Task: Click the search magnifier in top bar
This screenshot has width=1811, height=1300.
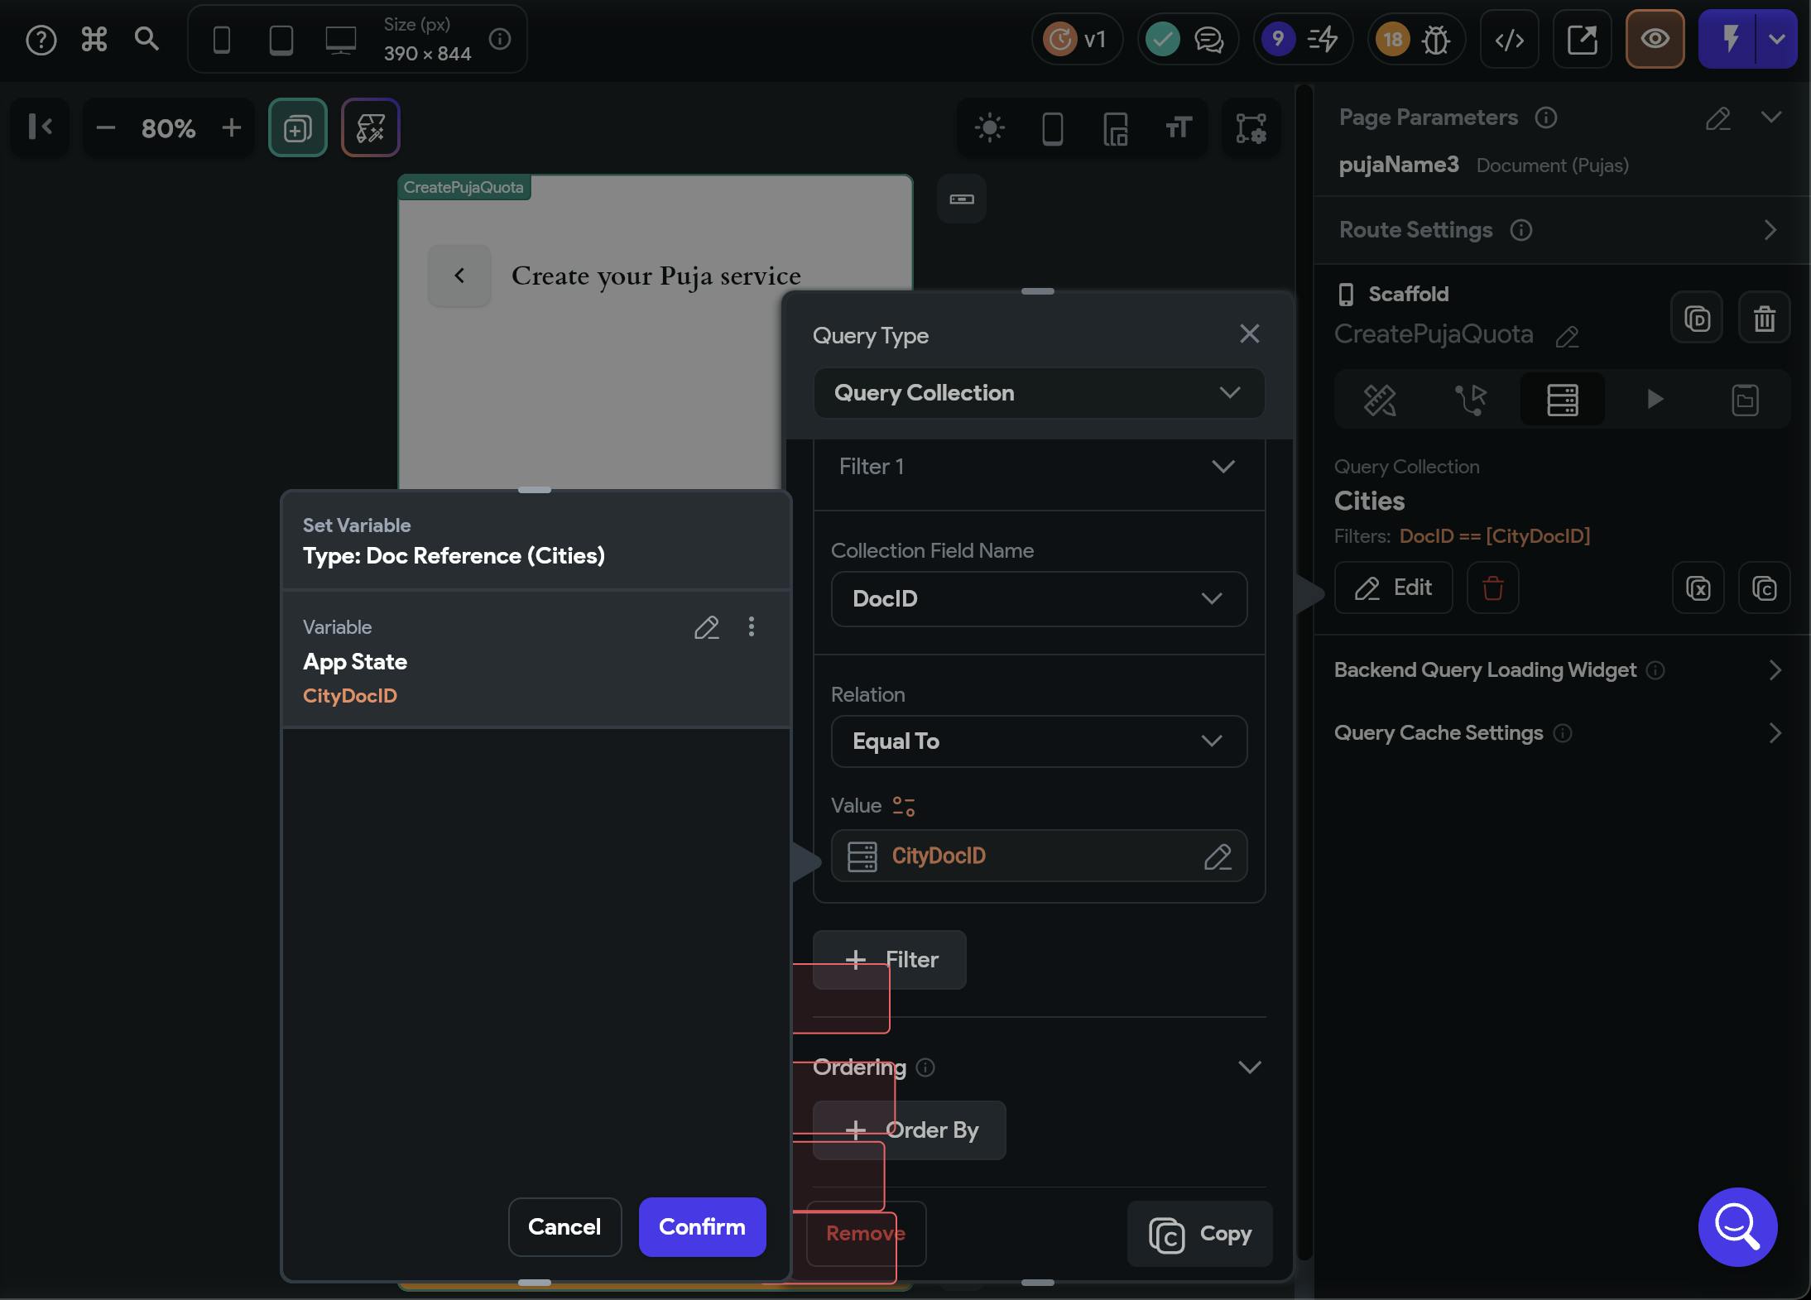Action: pyautogui.click(x=147, y=39)
